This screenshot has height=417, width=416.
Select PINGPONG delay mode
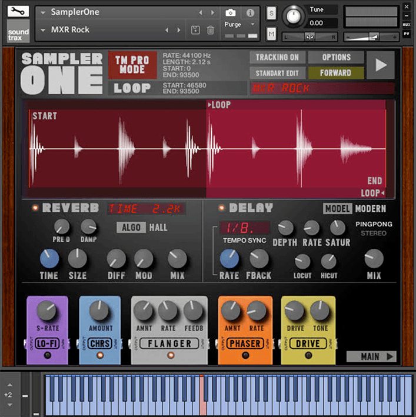pyautogui.click(x=374, y=224)
